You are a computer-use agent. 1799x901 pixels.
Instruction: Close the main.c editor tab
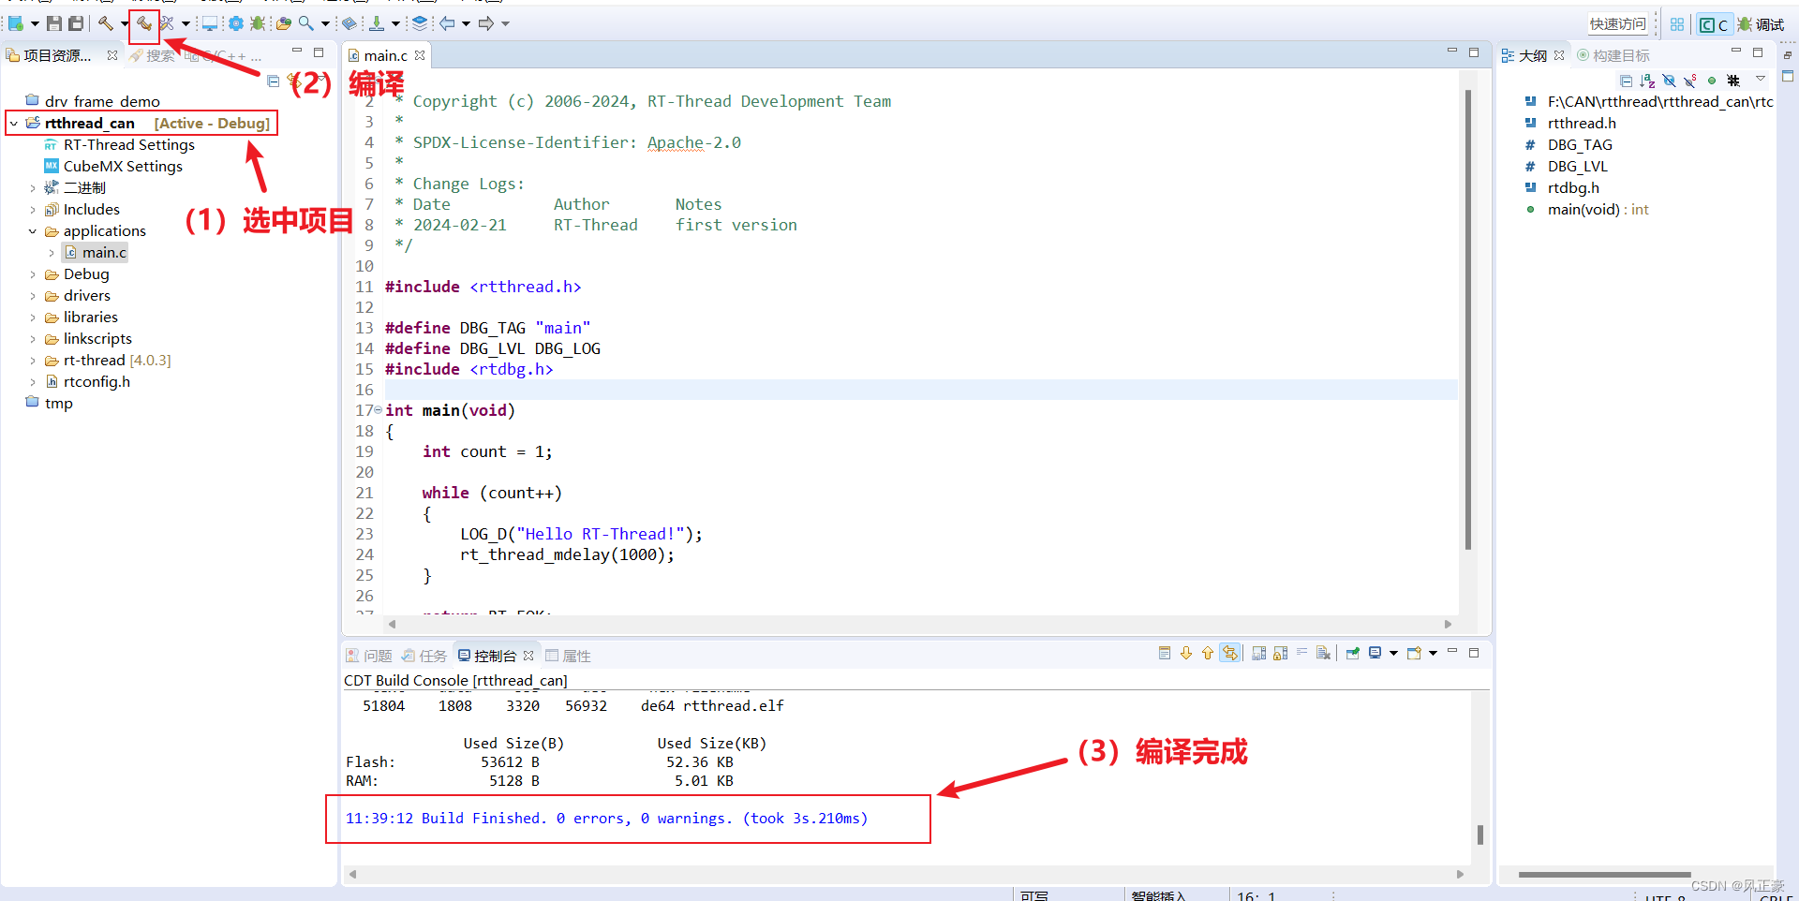tap(420, 55)
